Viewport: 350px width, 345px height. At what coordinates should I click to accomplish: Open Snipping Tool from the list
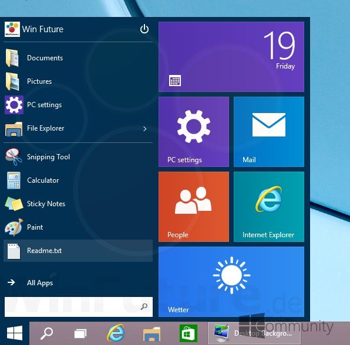(78, 157)
